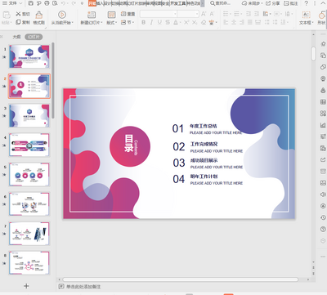Viewport: 327px width, 295px height.
Task: Click the increase indent icon
Action: point(257,14)
